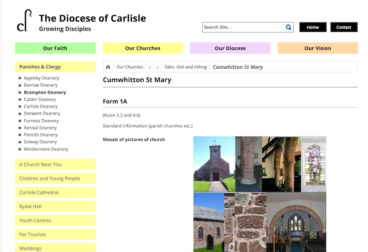Click Eden, Gelt and Irthing breadcrumb
The image size is (368, 252).
coord(186,67)
